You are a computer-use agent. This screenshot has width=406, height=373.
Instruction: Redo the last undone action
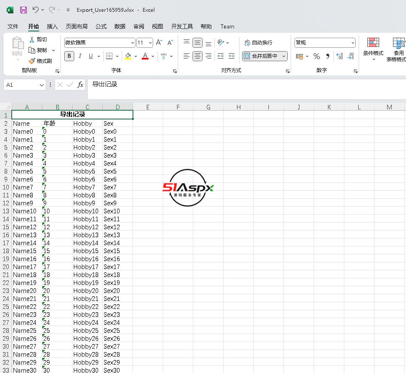click(x=52, y=10)
